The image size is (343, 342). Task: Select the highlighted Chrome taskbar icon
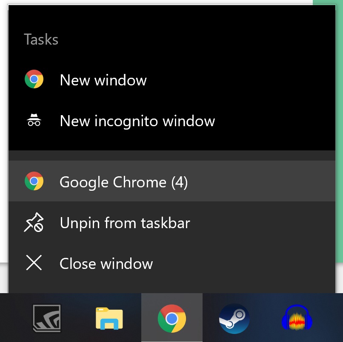(171, 318)
